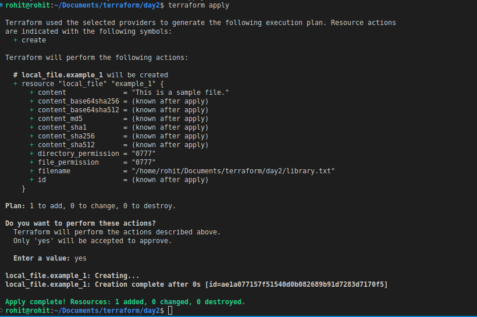The width and height of the screenshot is (477, 317).
Task: Click the green plus before 'create'
Action: click(x=15, y=40)
